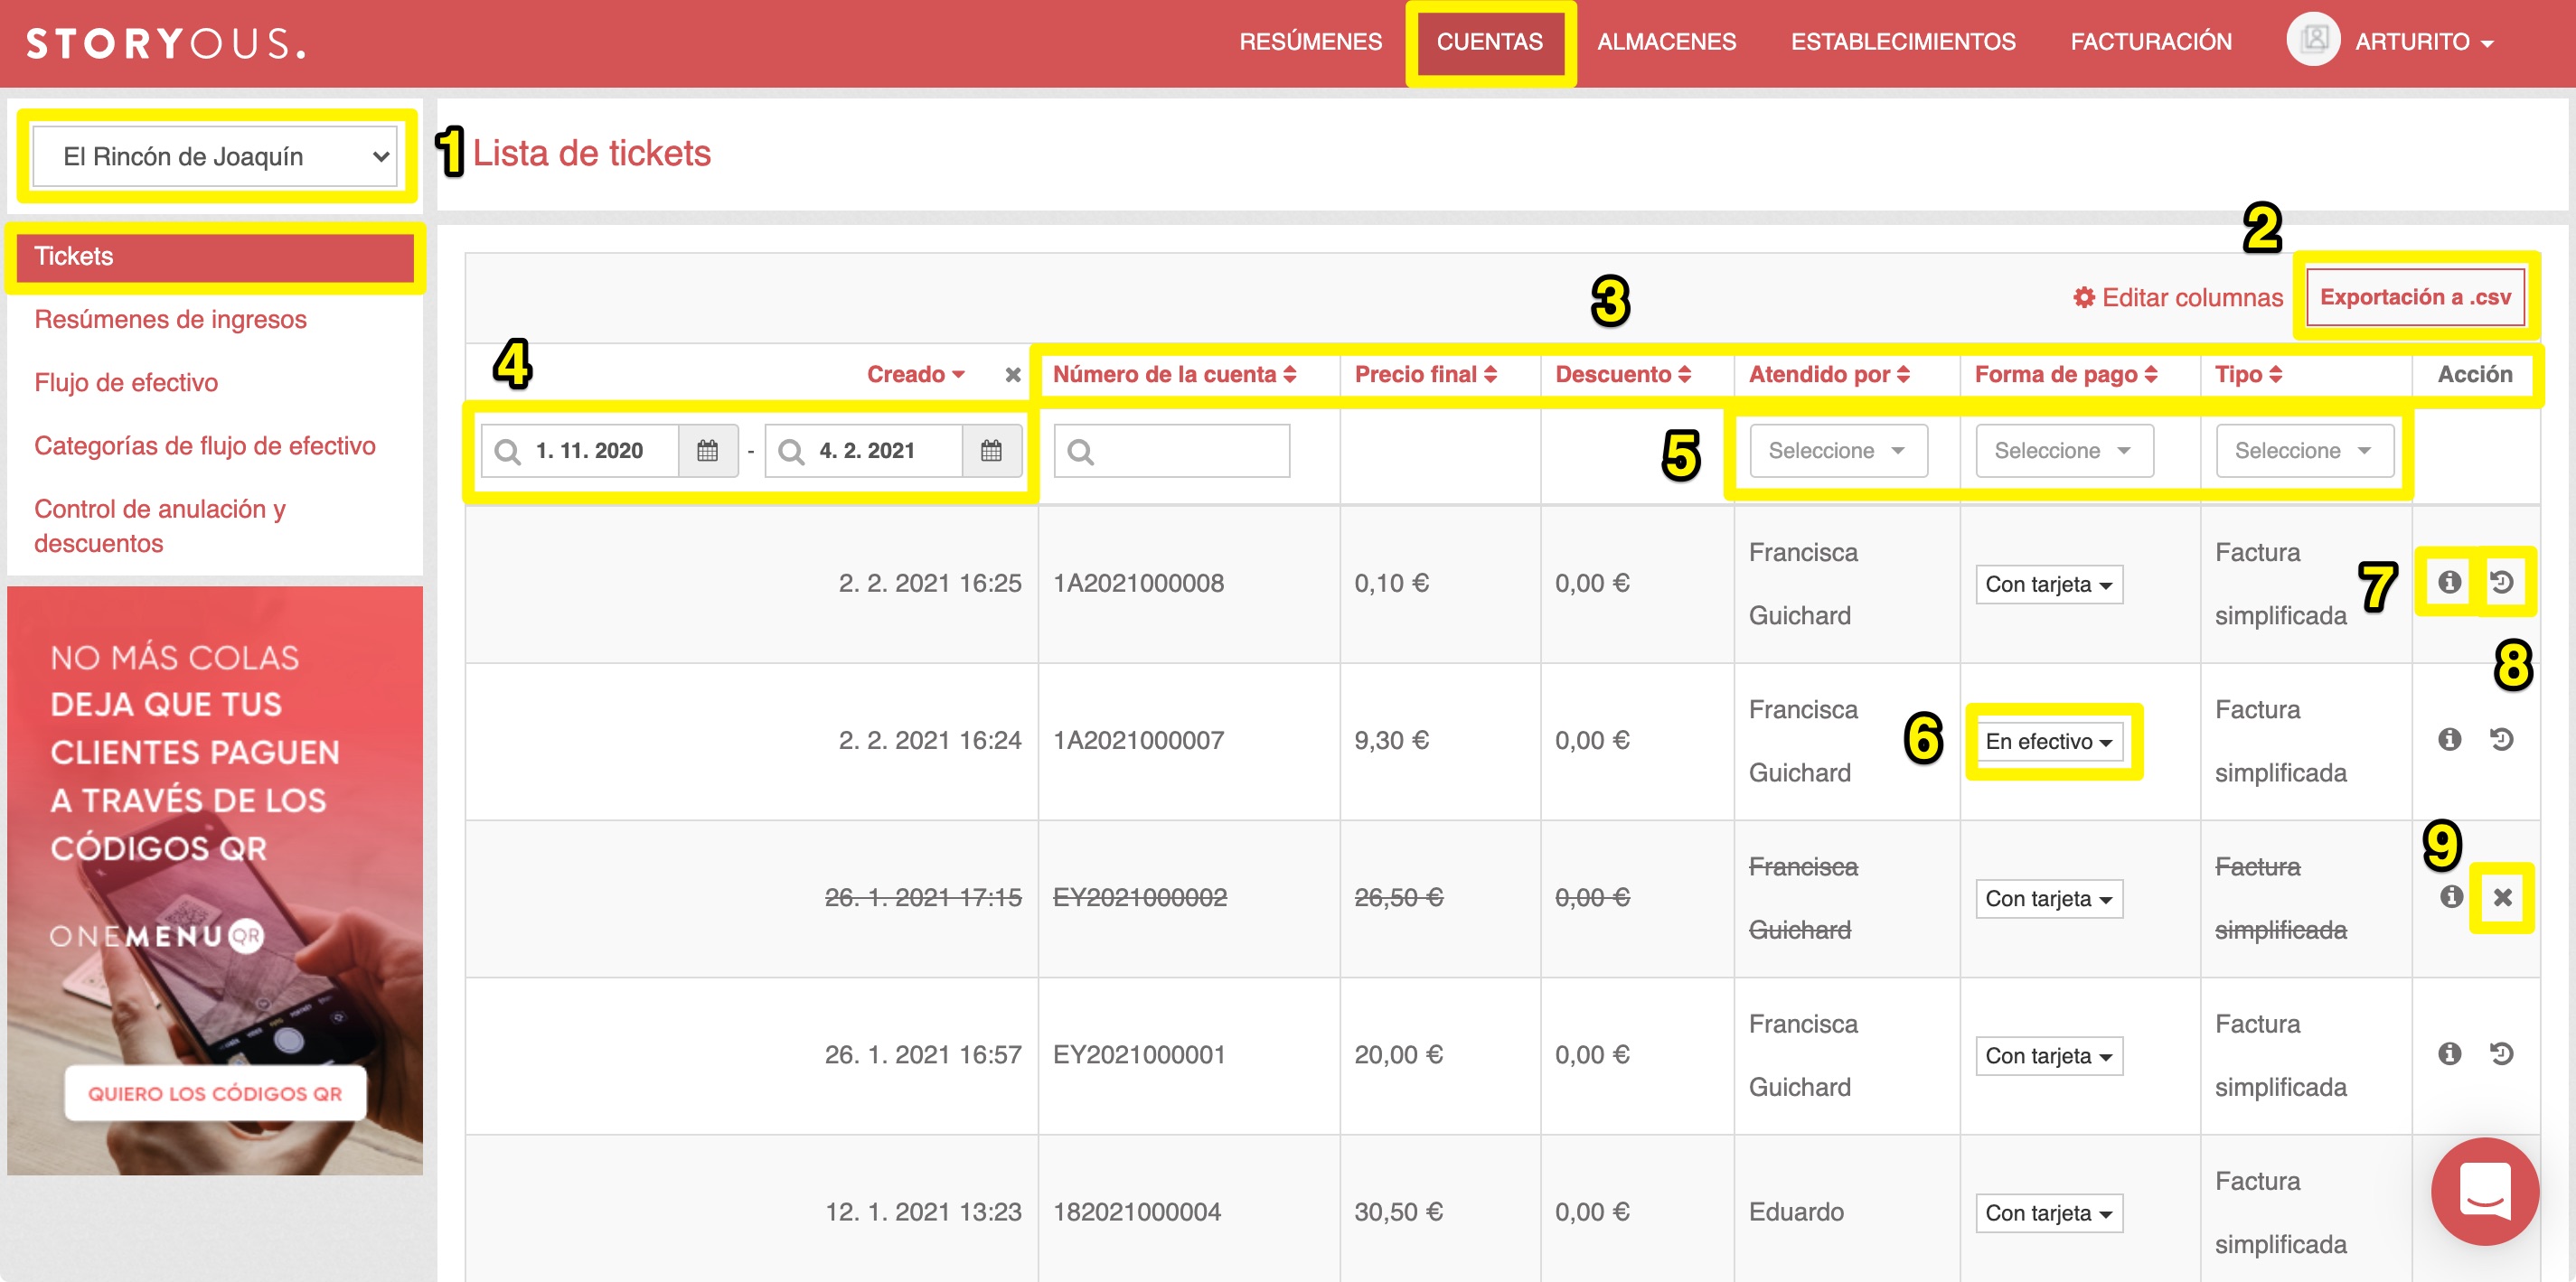Click refund icon for ticket 1A2021000007
This screenshot has height=1282, width=2576.
[x=2502, y=738]
